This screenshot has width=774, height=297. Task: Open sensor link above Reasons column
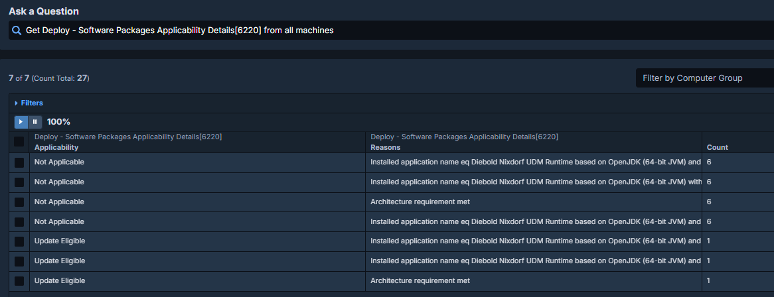point(464,137)
